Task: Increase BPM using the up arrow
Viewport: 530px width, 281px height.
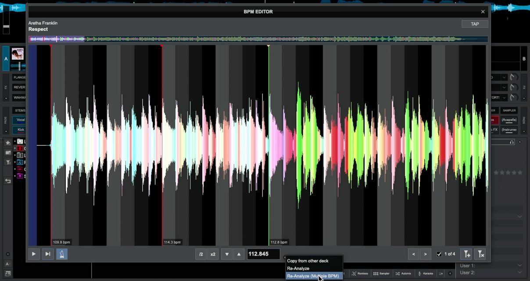Action: click(x=239, y=254)
